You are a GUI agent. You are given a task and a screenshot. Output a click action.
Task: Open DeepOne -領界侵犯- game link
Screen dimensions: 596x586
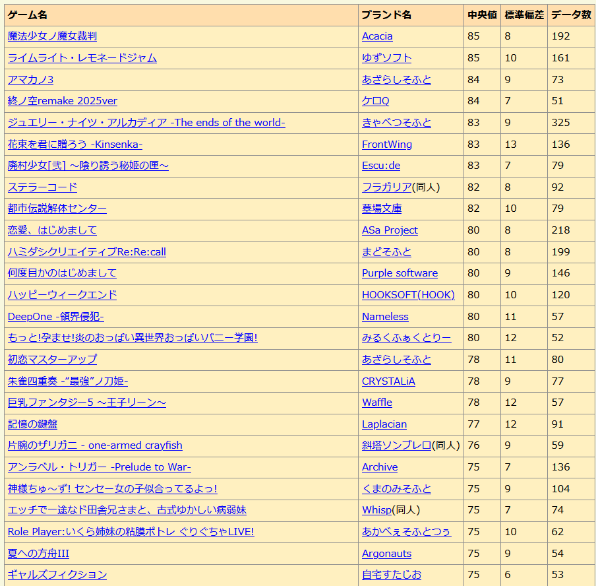coord(55,317)
